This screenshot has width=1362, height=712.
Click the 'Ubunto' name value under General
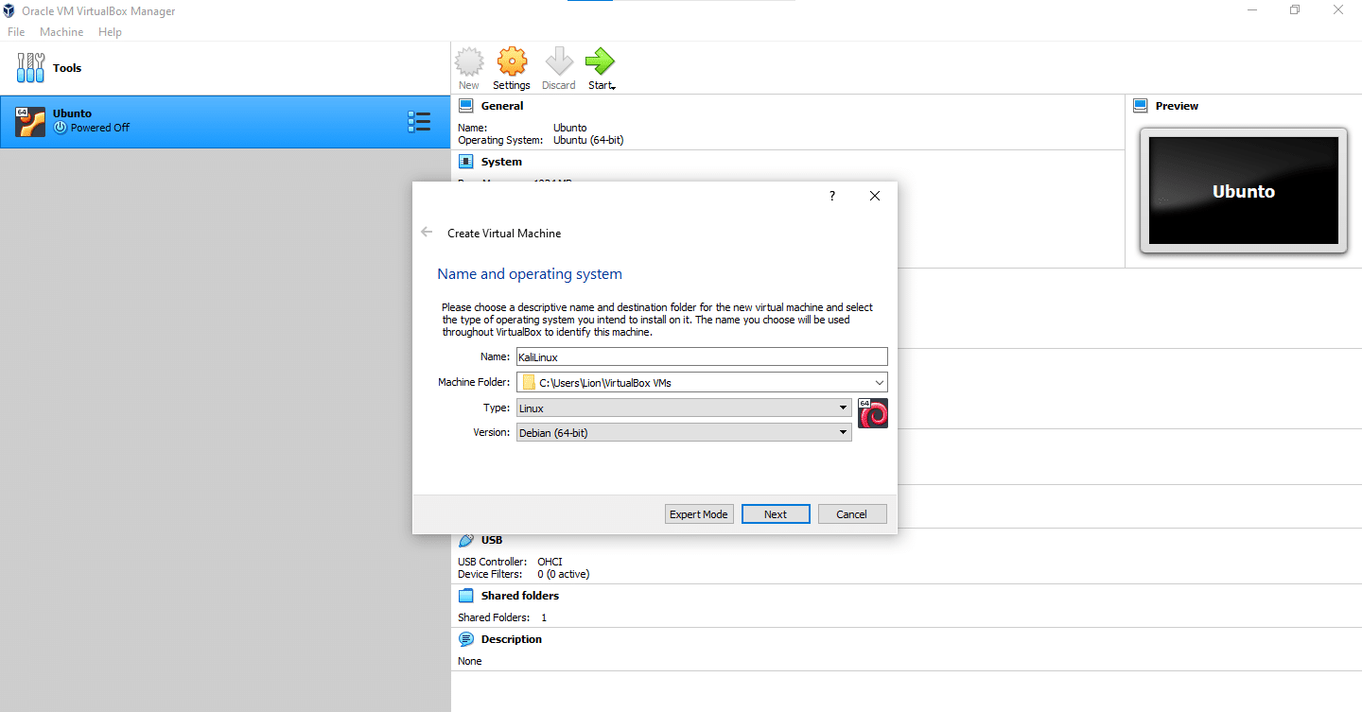click(570, 128)
